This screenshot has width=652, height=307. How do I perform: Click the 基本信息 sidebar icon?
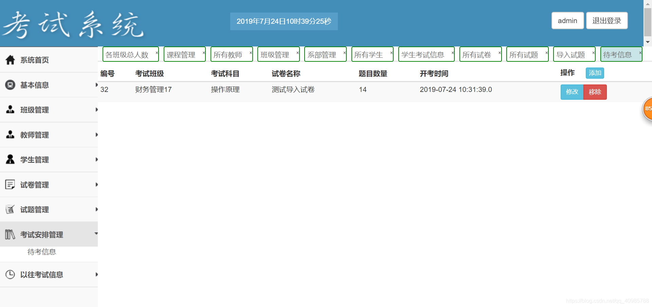click(10, 85)
